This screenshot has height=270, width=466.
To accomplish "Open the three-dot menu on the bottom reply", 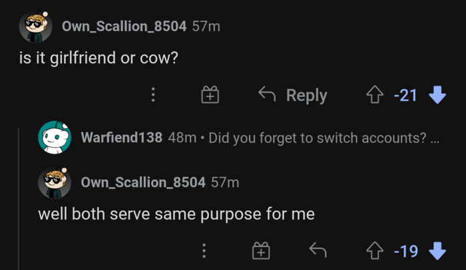I will (x=204, y=251).
